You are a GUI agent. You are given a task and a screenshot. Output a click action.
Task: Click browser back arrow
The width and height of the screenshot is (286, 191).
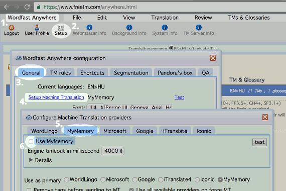(7, 7)
